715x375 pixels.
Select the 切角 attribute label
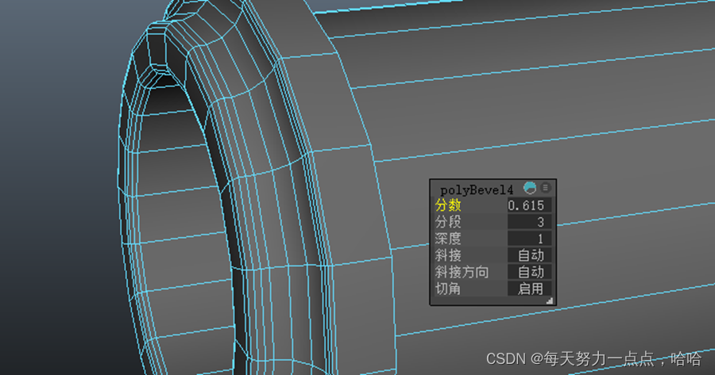pyautogui.click(x=448, y=289)
